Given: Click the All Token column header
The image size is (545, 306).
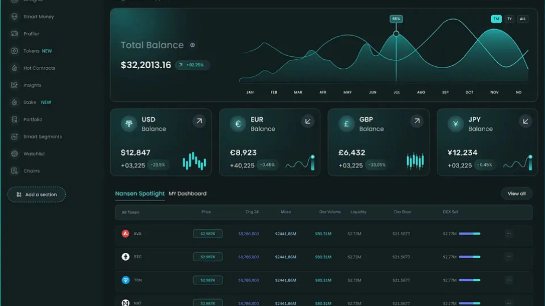Looking at the screenshot, I should point(130,212).
